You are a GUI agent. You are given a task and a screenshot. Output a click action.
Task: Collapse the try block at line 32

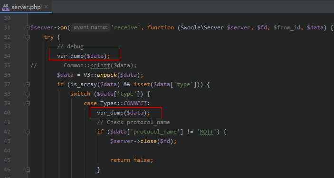click(x=28, y=37)
